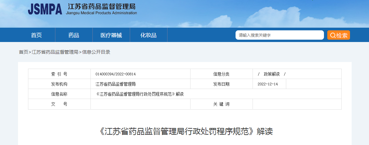The image size is (369, 145).
Task: Open the 首页 navigation menu item
Action: coord(36,35)
